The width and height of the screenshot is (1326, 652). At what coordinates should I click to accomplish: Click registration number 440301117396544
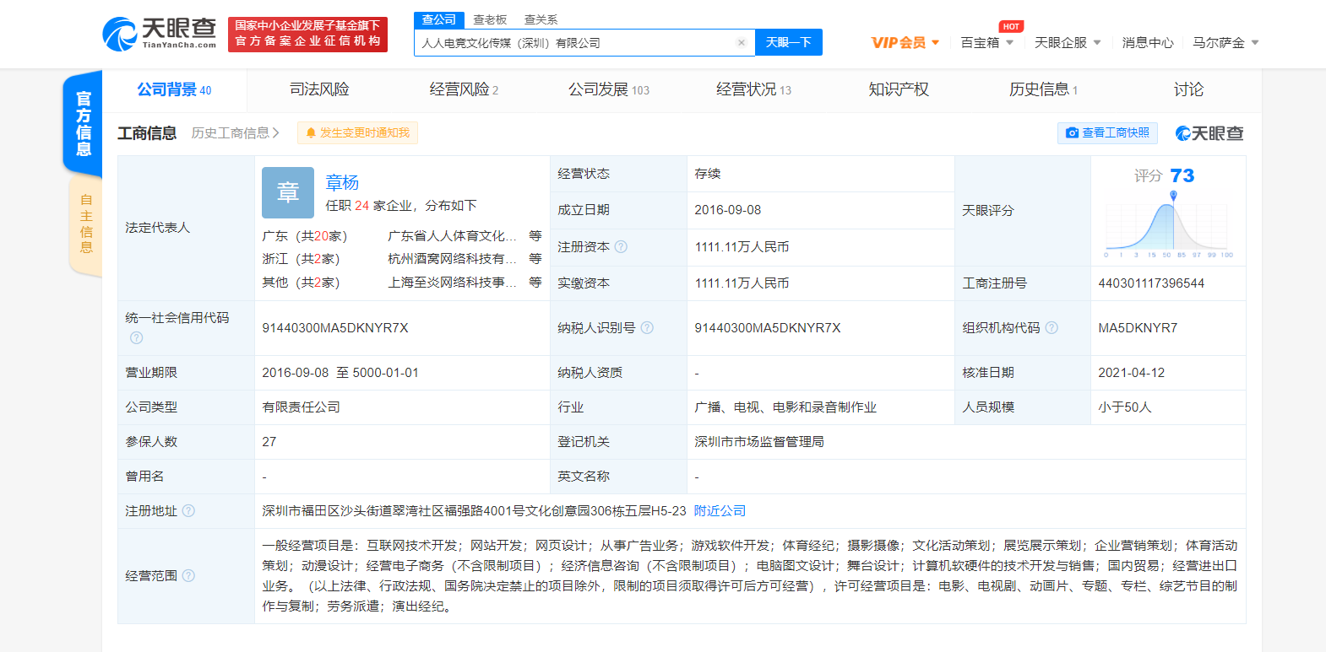1151,283
